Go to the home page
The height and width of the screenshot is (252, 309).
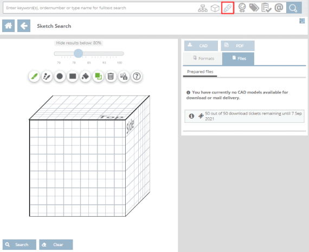coord(8,26)
